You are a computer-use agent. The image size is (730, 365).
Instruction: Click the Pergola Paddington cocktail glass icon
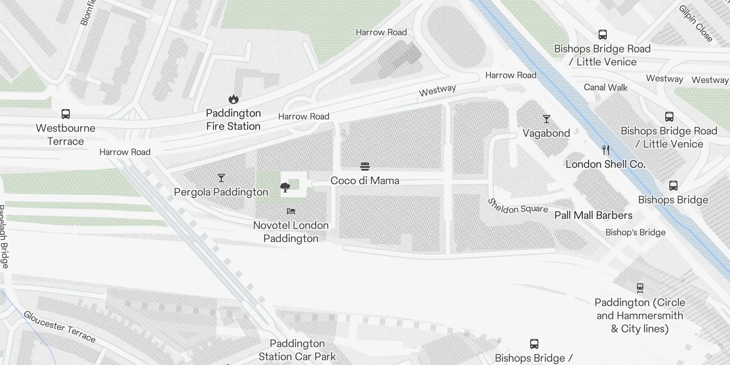pos(221,178)
